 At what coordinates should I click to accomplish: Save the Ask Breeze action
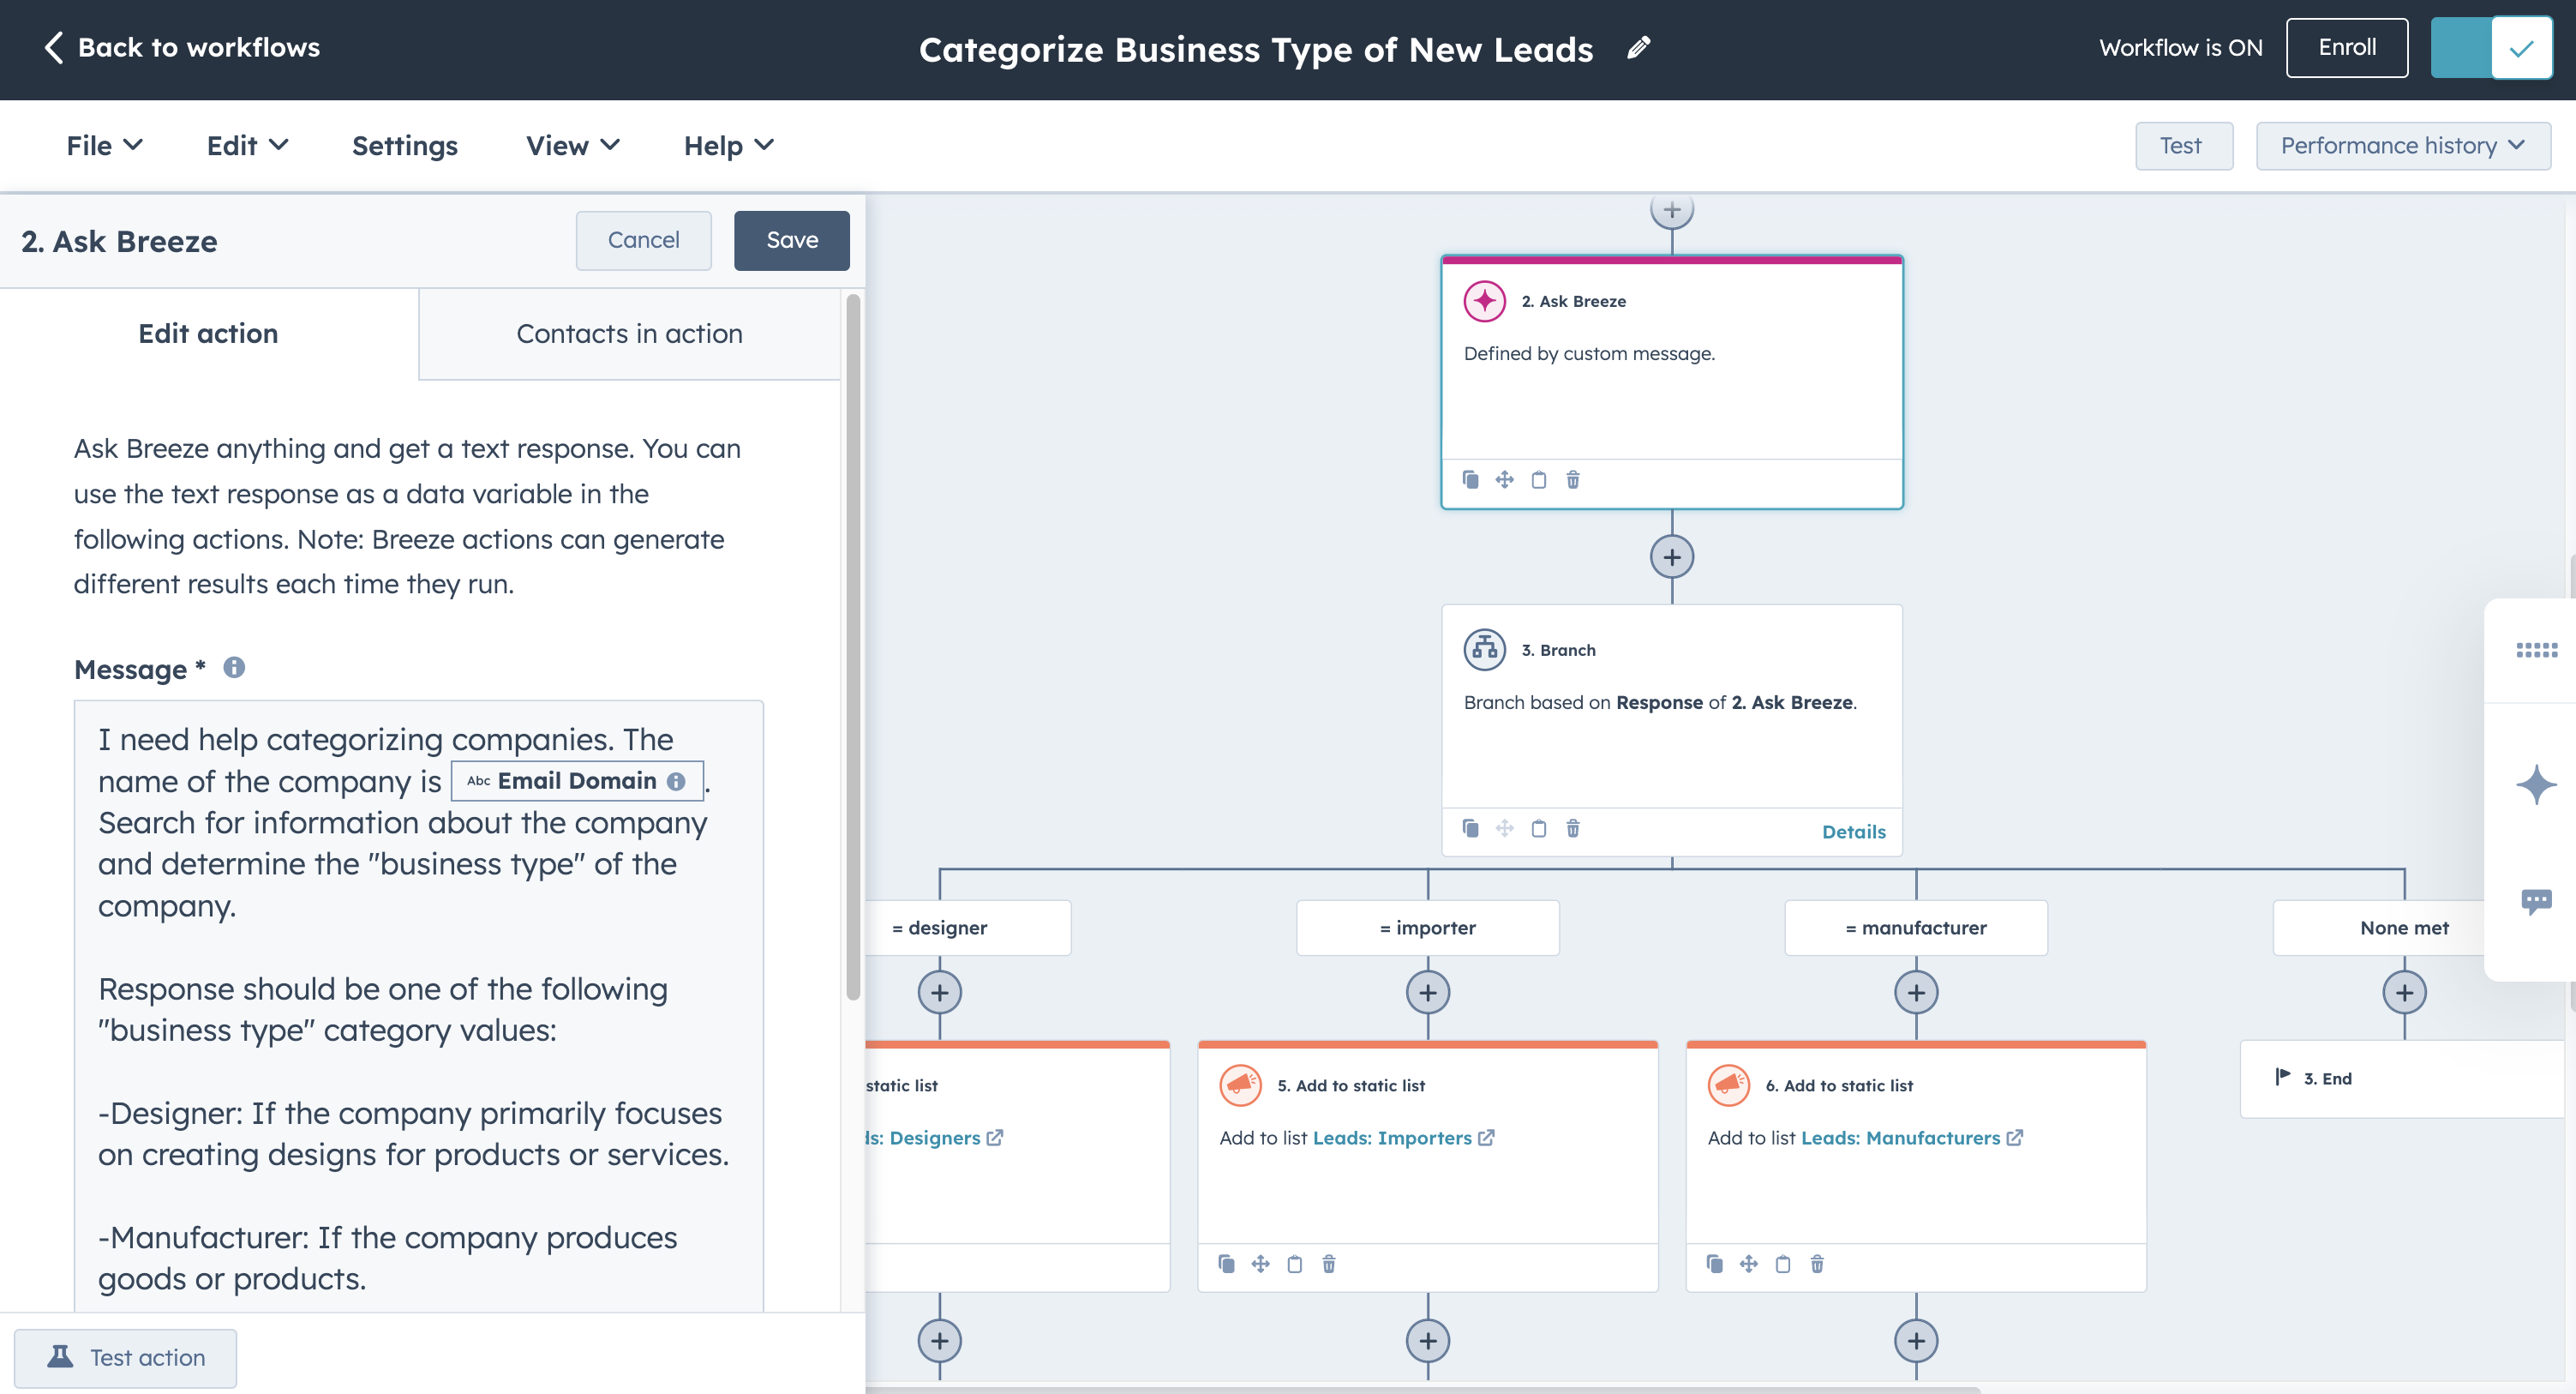[791, 240]
